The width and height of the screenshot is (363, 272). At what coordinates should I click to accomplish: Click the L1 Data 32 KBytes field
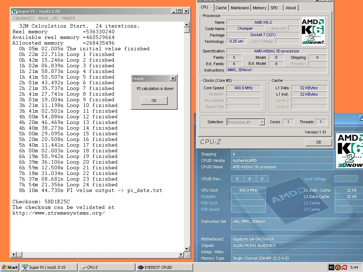point(309,88)
